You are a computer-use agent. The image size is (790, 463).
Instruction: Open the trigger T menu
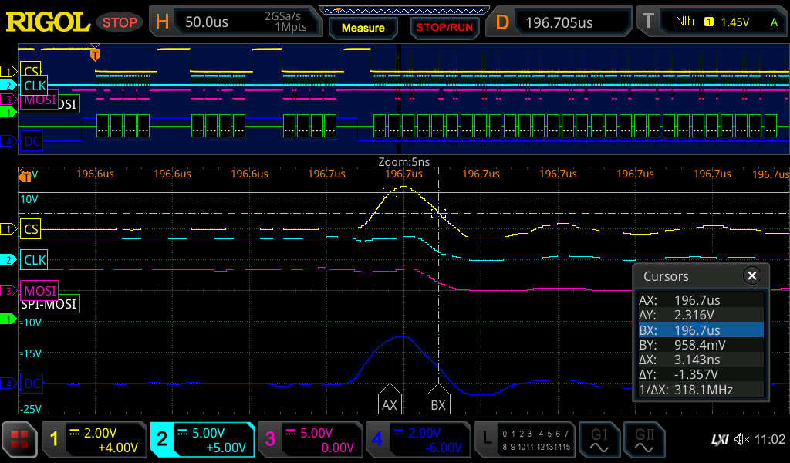[x=648, y=22]
